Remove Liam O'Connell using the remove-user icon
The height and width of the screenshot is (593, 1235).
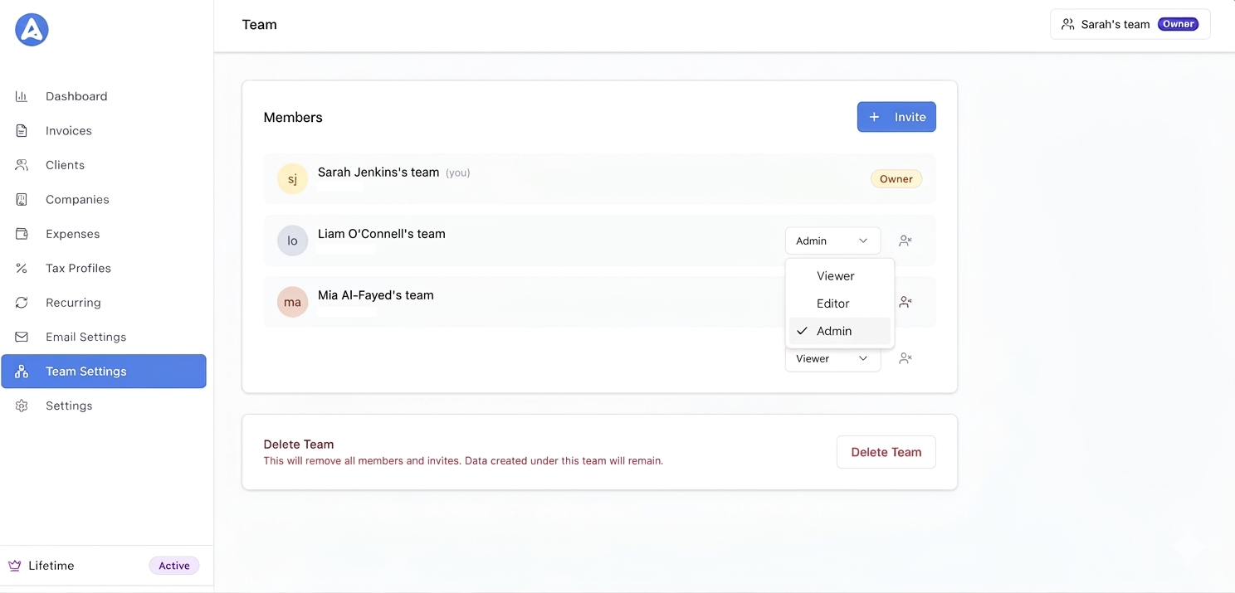pyautogui.click(x=906, y=241)
